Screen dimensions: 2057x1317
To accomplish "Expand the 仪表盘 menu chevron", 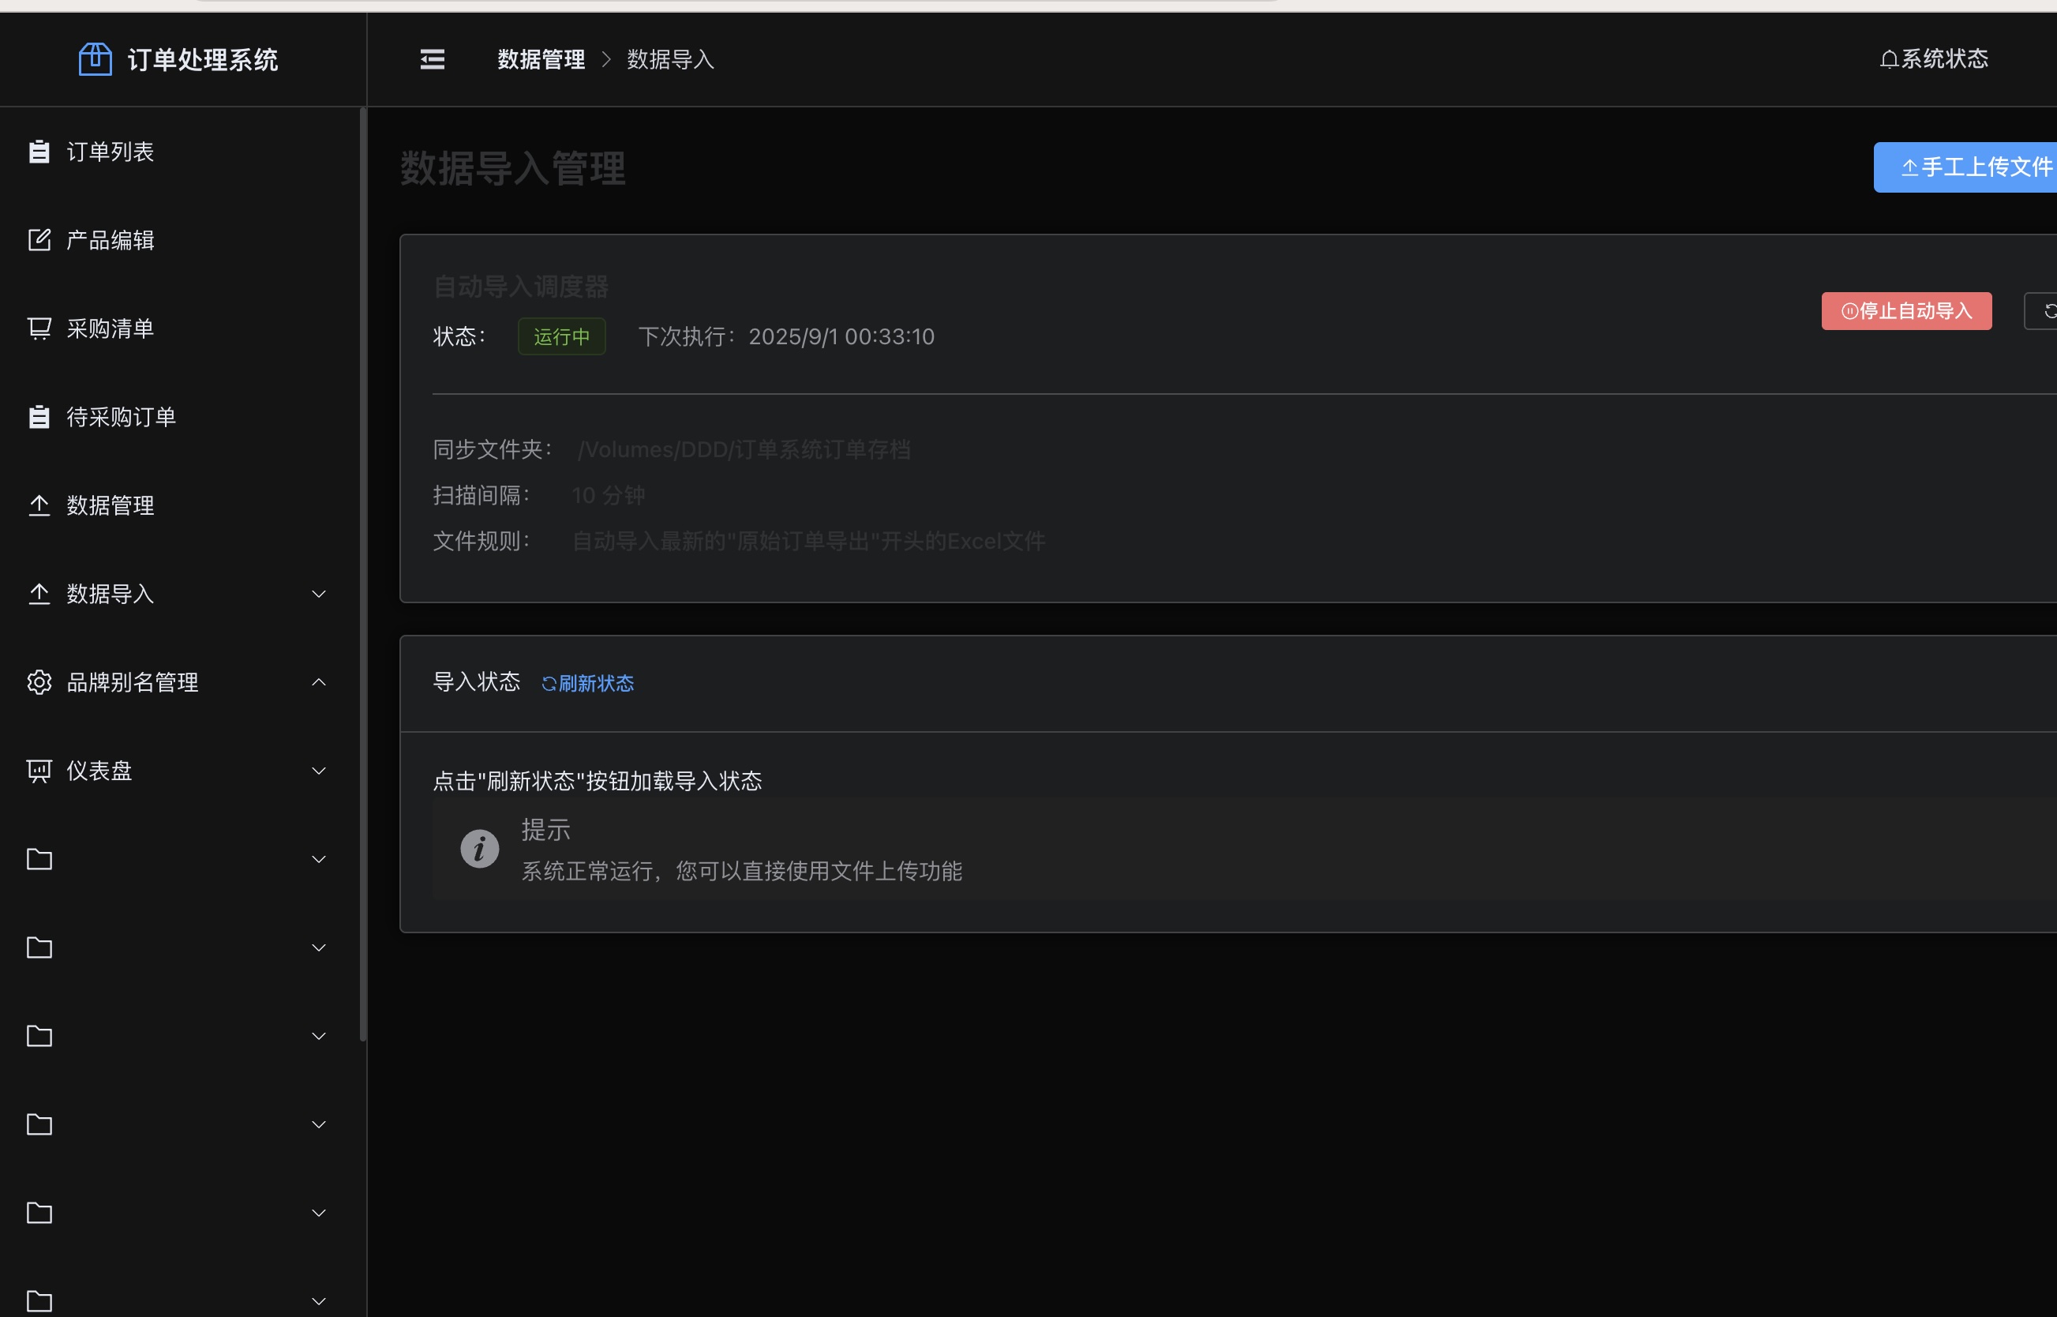I will tap(319, 771).
